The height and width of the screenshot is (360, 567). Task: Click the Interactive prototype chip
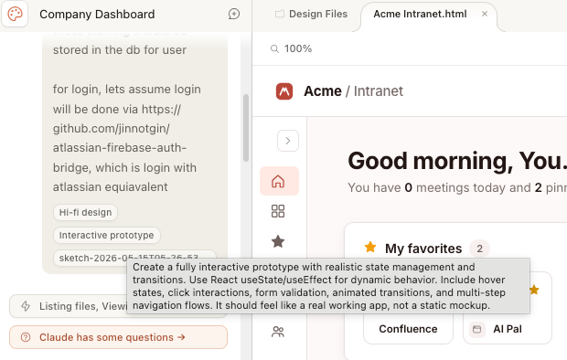(x=107, y=236)
